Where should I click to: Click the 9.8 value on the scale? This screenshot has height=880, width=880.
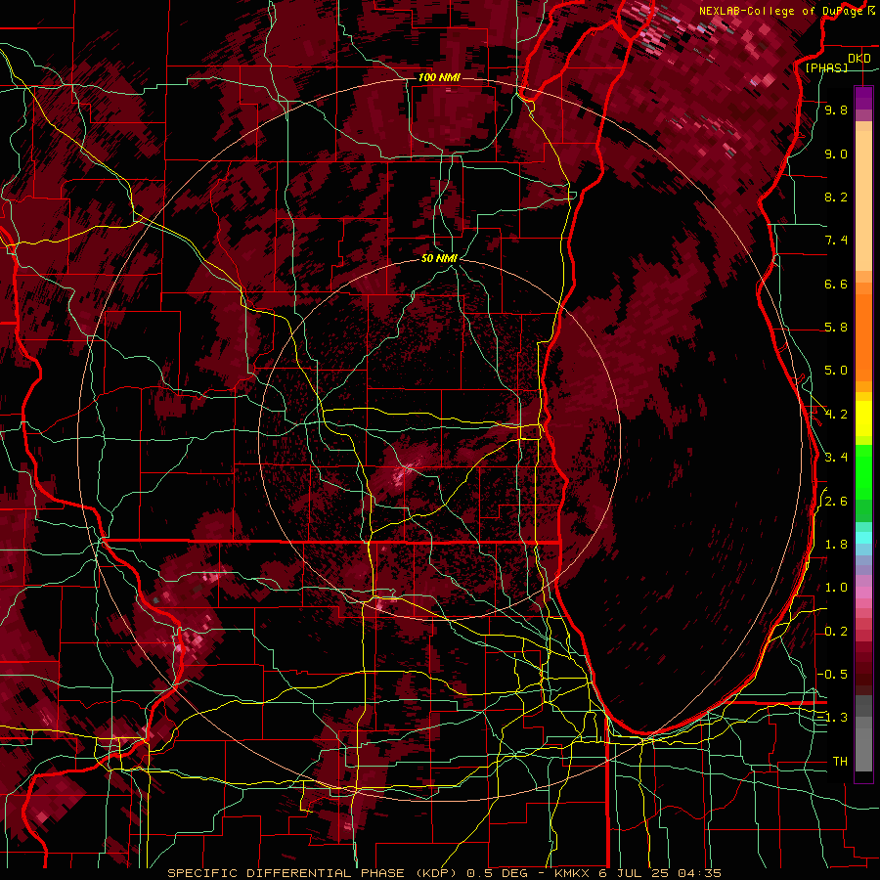[836, 110]
